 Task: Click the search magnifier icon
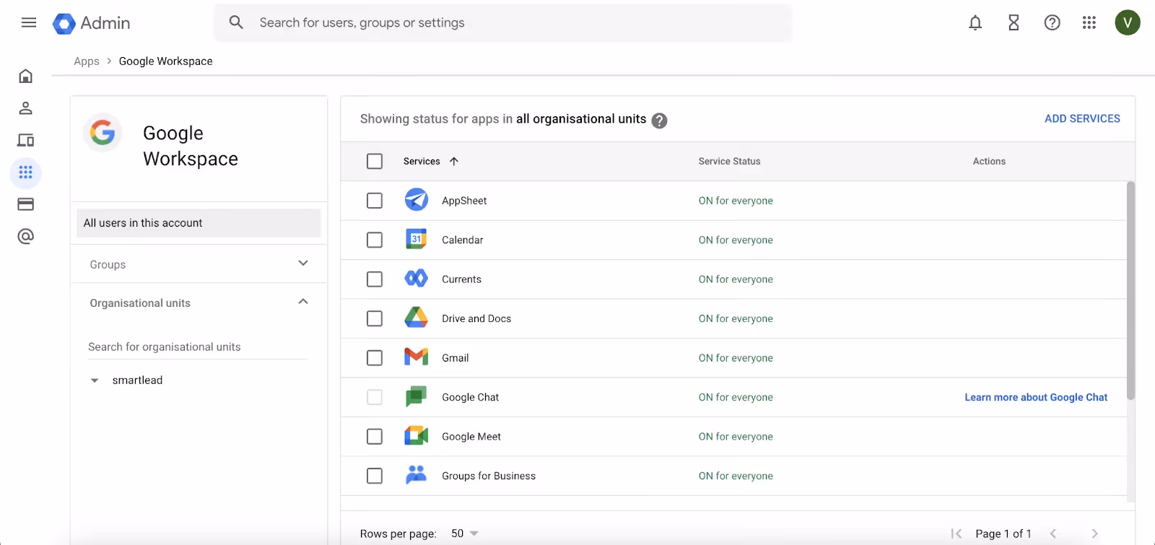(236, 22)
